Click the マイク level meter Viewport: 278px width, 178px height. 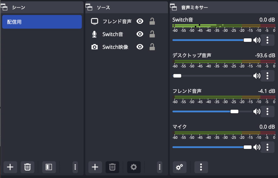point(224,133)
